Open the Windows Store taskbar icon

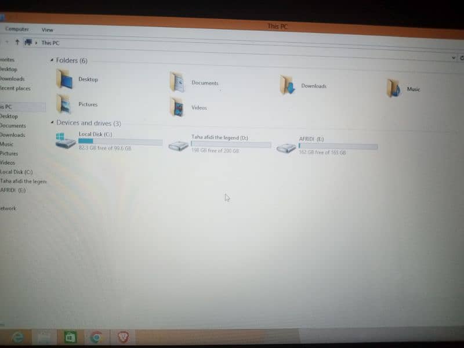(70, 337)
